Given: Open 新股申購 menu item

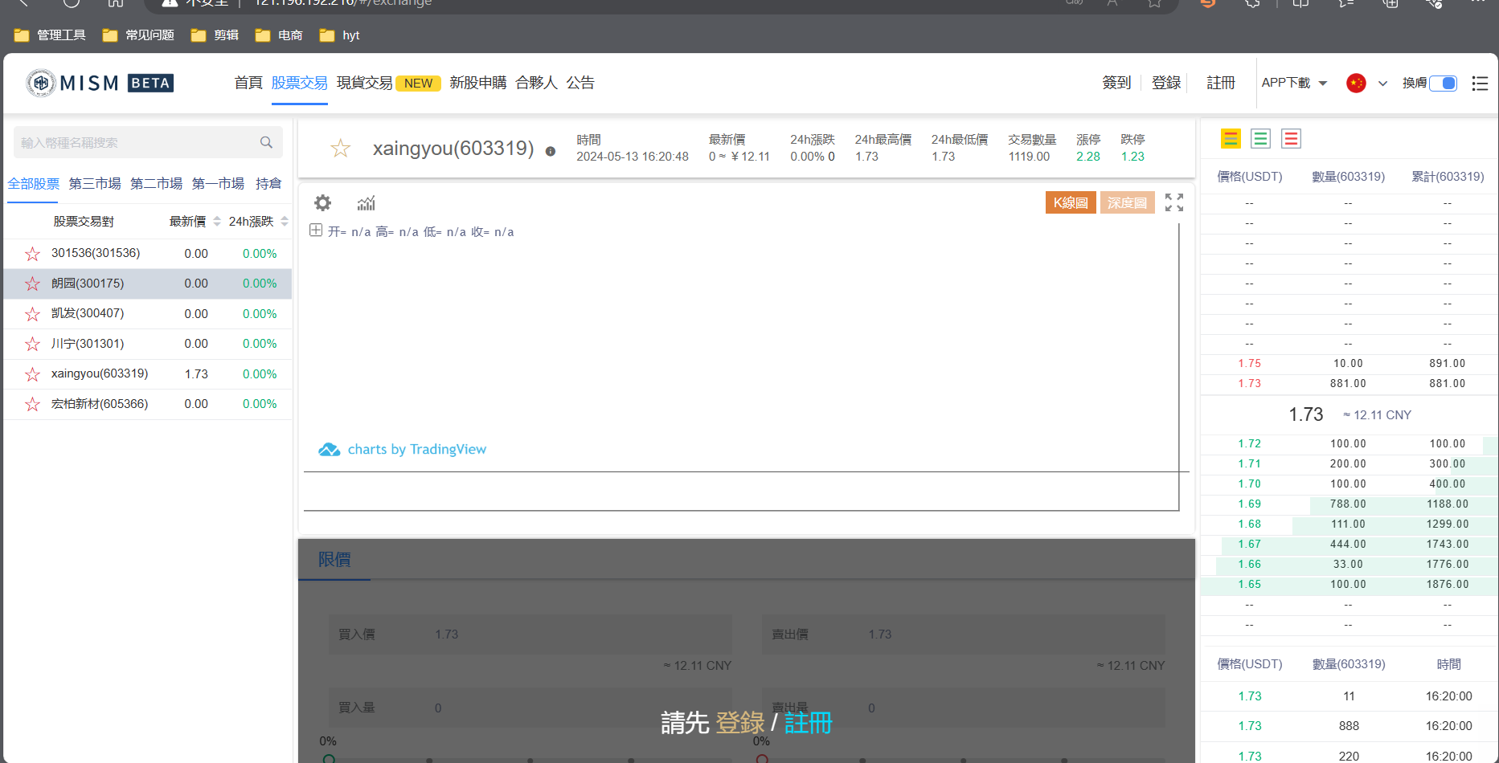Looking at the screenshot, I should point(478,83).
